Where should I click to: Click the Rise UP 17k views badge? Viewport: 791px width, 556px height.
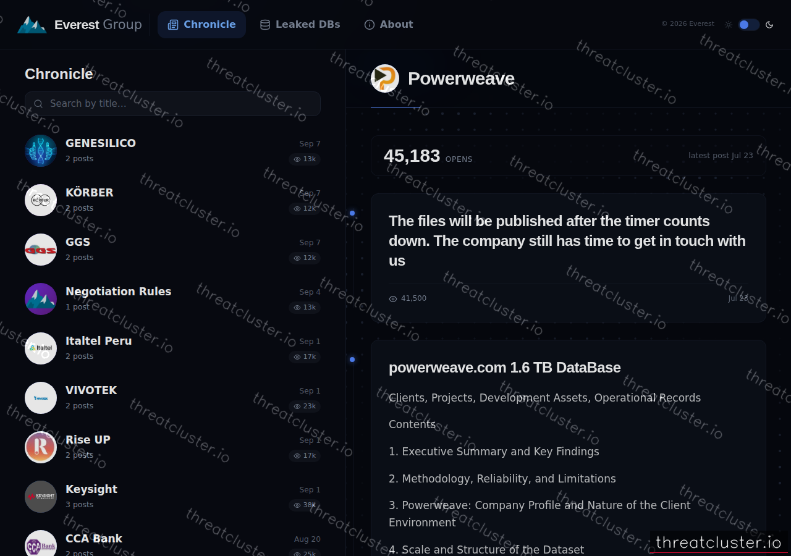pos(305,456)
